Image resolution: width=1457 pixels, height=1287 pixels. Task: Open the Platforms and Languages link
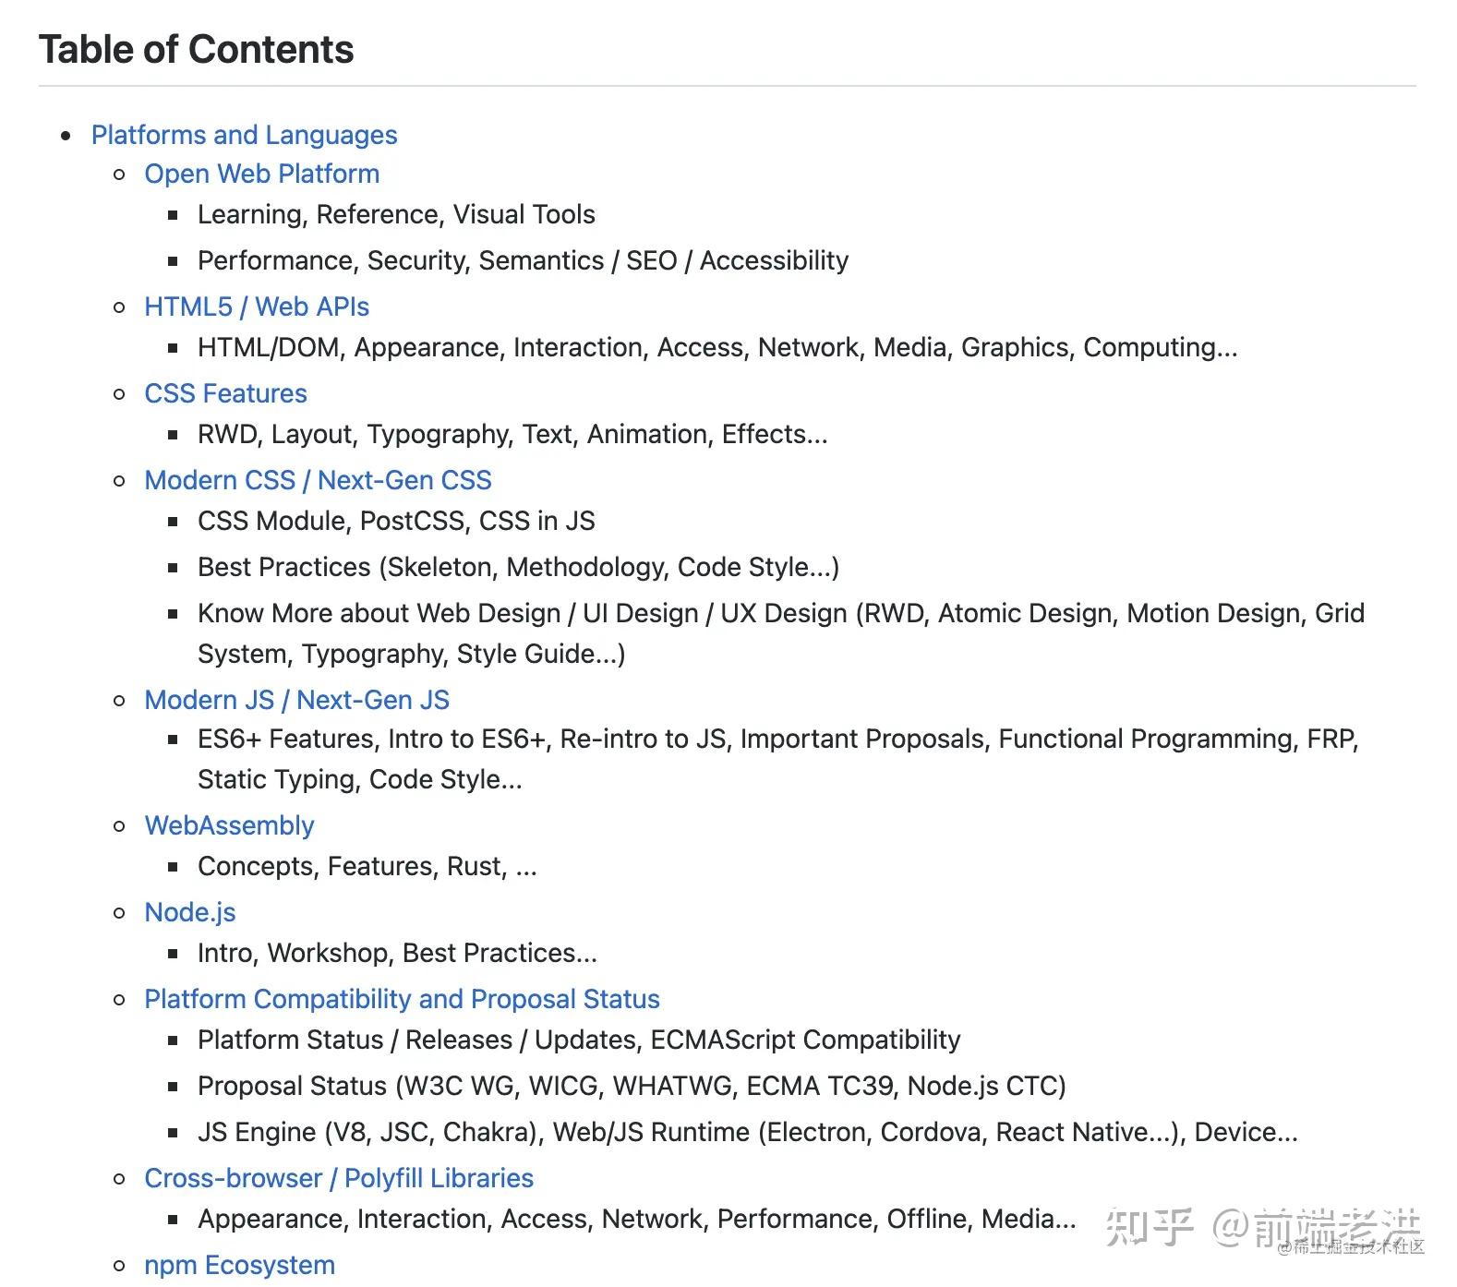244,135
